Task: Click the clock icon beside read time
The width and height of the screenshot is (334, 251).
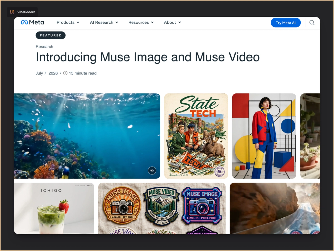Action: point(65,73)
